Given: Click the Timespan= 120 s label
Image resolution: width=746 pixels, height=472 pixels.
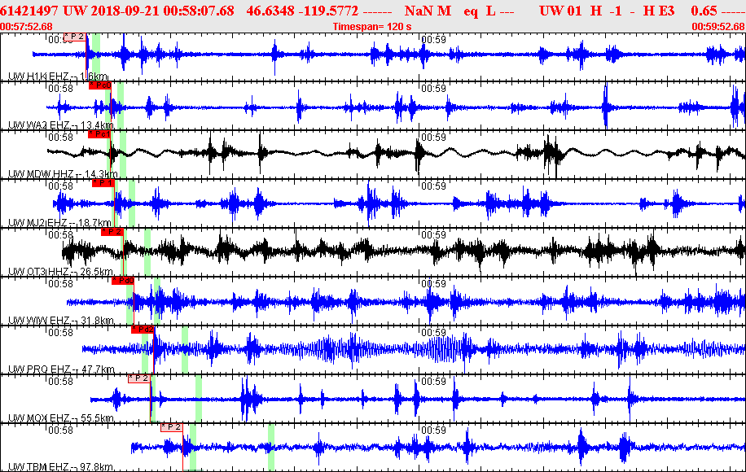Looking at the screenshot, I should tap(372, 27).
